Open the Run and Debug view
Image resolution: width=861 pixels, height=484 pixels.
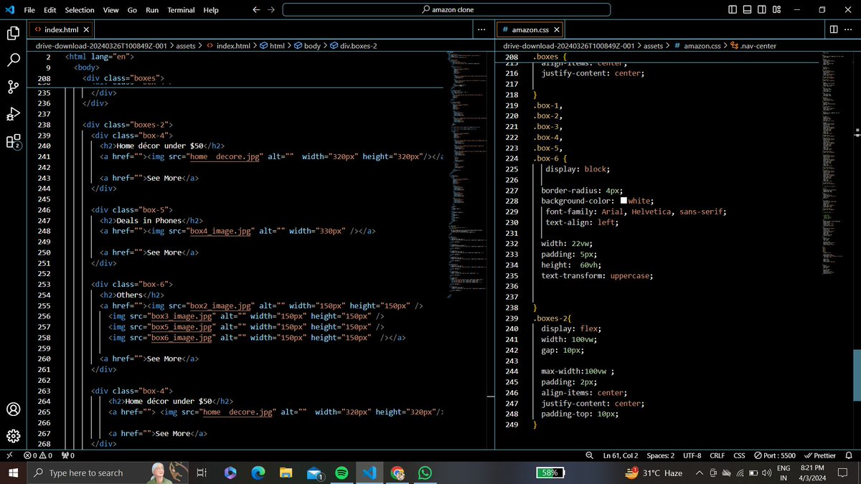(13, 114)
